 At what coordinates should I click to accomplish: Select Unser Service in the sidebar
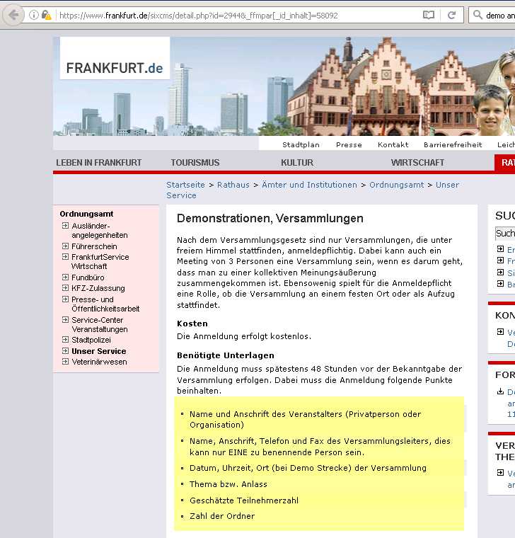pyautogui.click(x=98, y=351)
